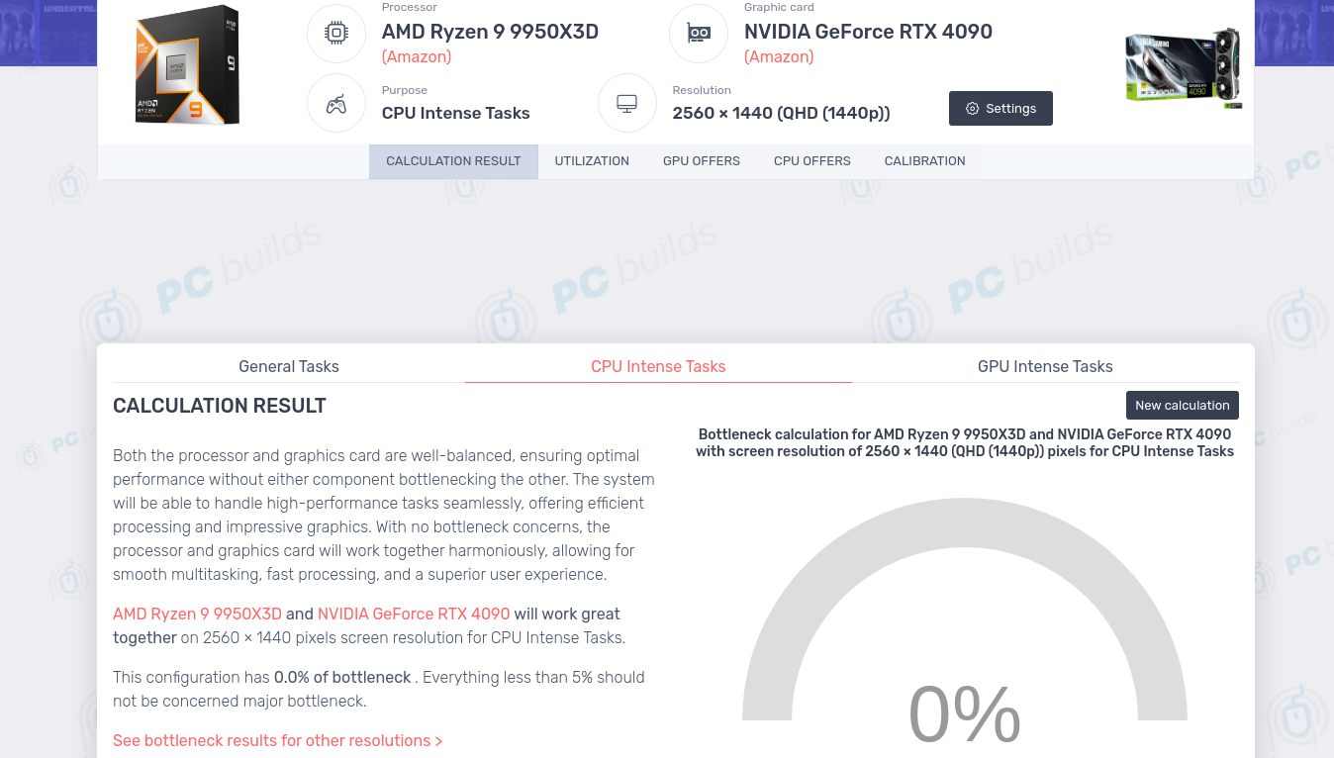Image resolution: width=1334 pixels, height=758 pixels.
Task: Open processor Amazon link
Action: pos(417,56)
